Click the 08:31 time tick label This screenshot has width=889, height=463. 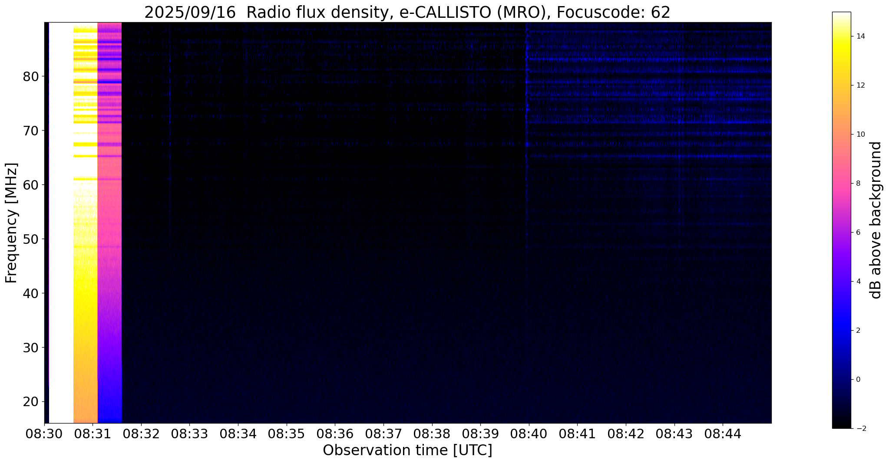click(x=93, y=434)
